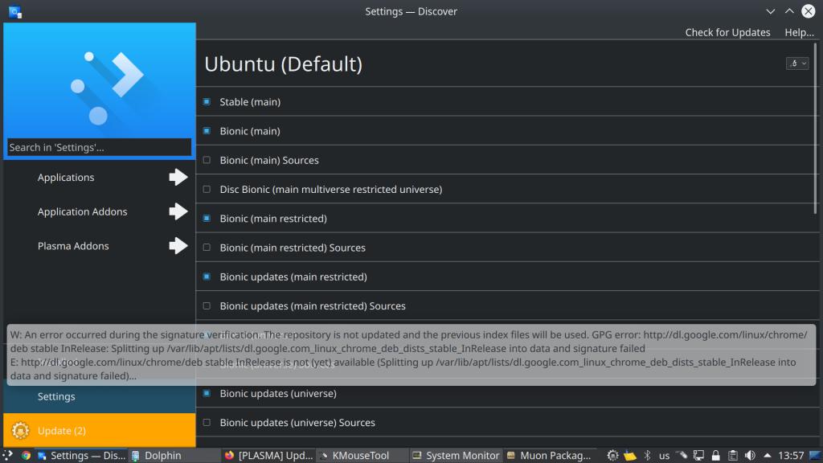
Task: Click the Update (2) icon in sidebar
Action: pos(21,431)
